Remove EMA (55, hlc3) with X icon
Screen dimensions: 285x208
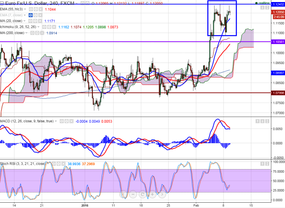pyautogui.click(x=41, y=9)
